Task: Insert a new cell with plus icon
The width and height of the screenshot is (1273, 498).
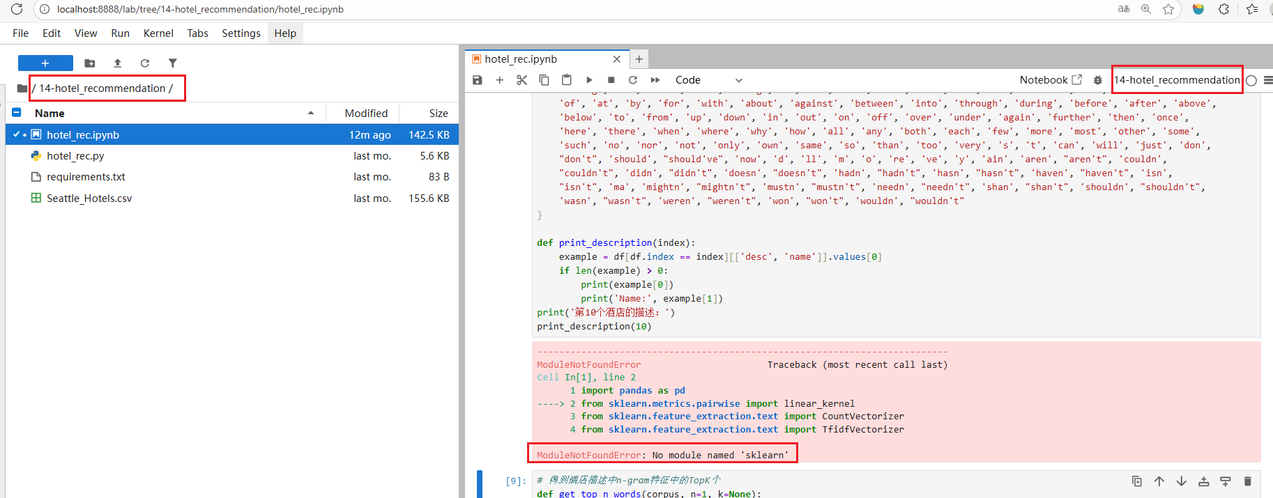Action: tap(500, 80)
